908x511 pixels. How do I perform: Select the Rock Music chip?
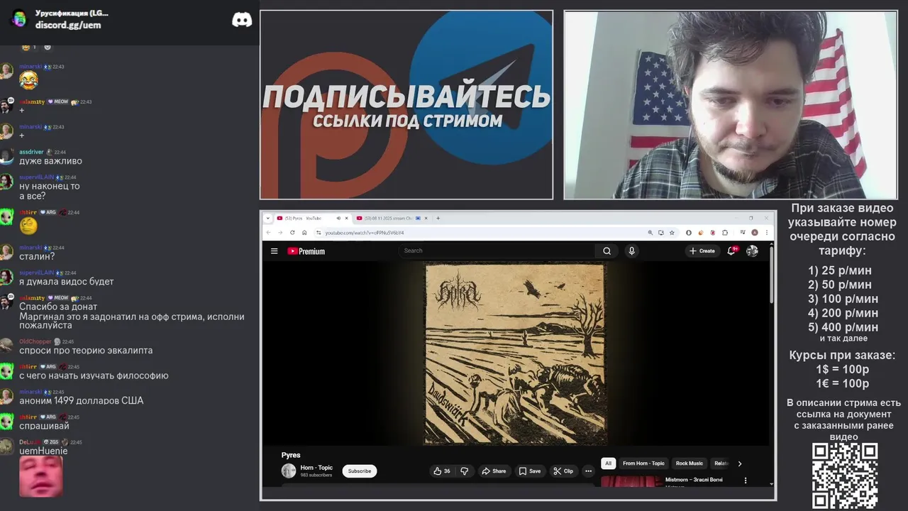tap(689, 463)
